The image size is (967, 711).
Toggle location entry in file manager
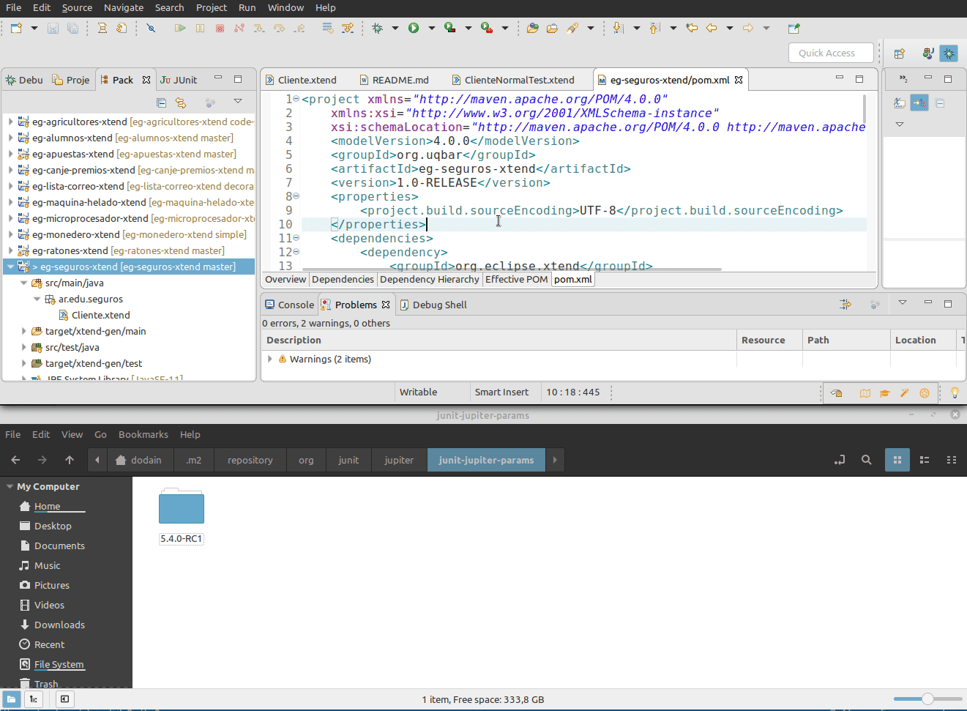click(x=840, y=460)
